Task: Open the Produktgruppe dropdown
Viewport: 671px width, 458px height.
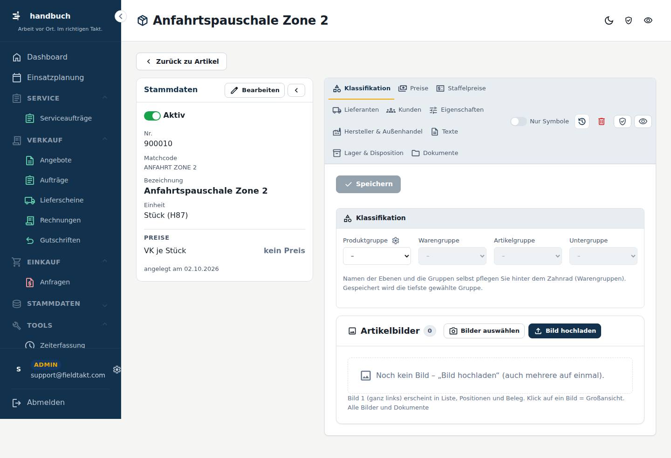Action: tap(377, 256)
